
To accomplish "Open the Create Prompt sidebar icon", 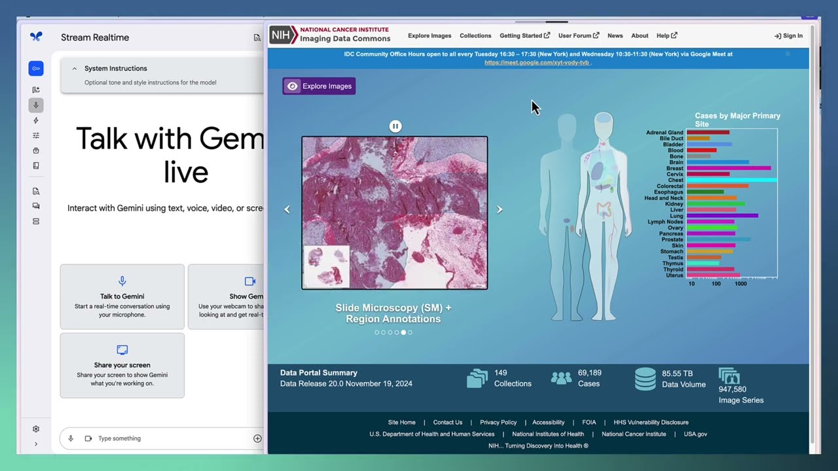I will [x=36, y=90].
